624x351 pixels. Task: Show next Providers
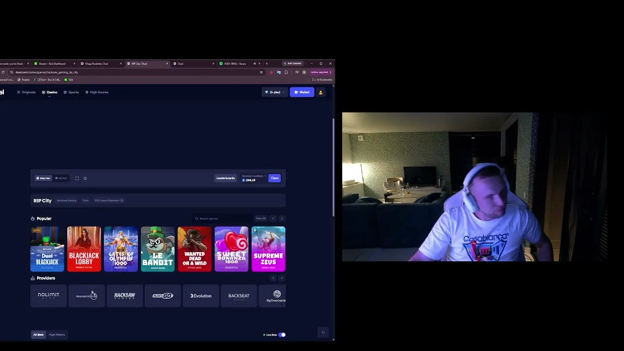pos(282,278)
